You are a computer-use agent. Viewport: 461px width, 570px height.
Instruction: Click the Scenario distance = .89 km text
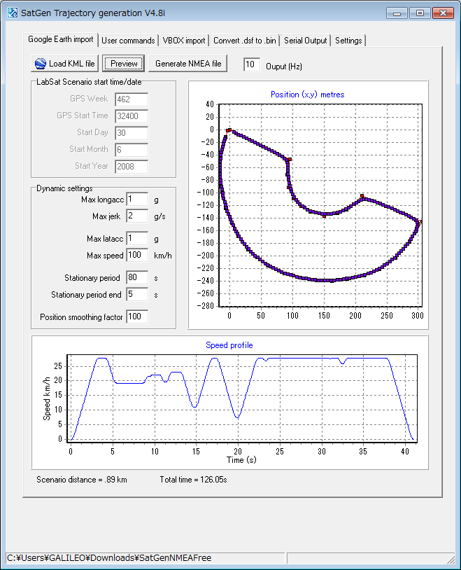pyautogui.click(x=82, y=480)
